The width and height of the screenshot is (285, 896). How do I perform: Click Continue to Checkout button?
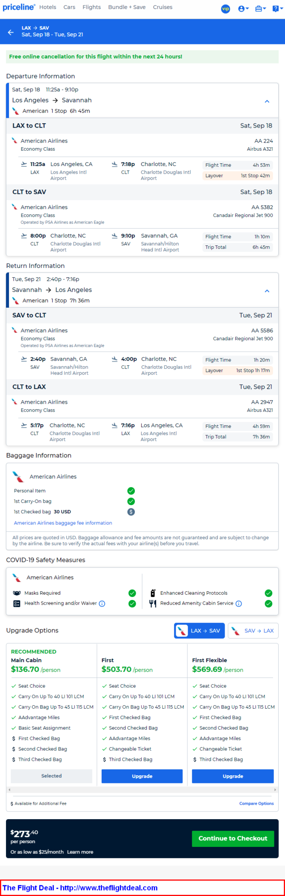pyautogui.click(x=233, y=838)
